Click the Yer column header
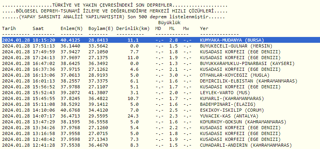The image size is (320, 149). coord(204,29)
